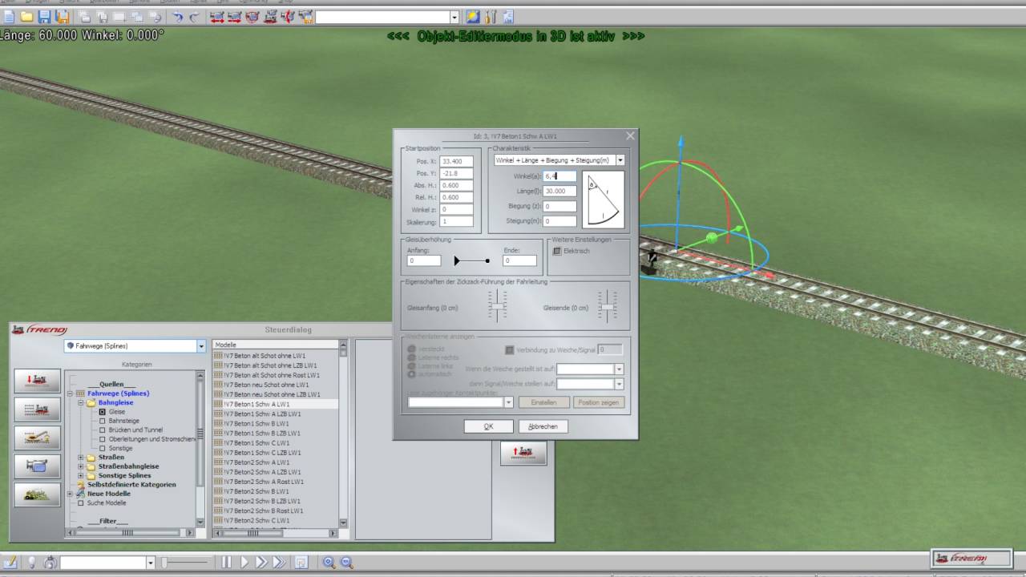Start the simulation with the play button

point(244,563)
